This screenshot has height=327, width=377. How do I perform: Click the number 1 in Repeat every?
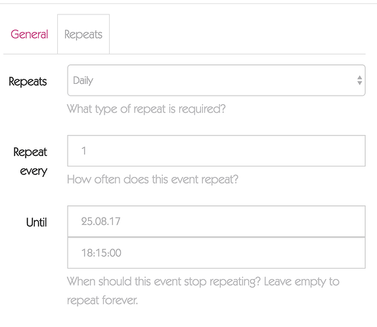point(83,151)
